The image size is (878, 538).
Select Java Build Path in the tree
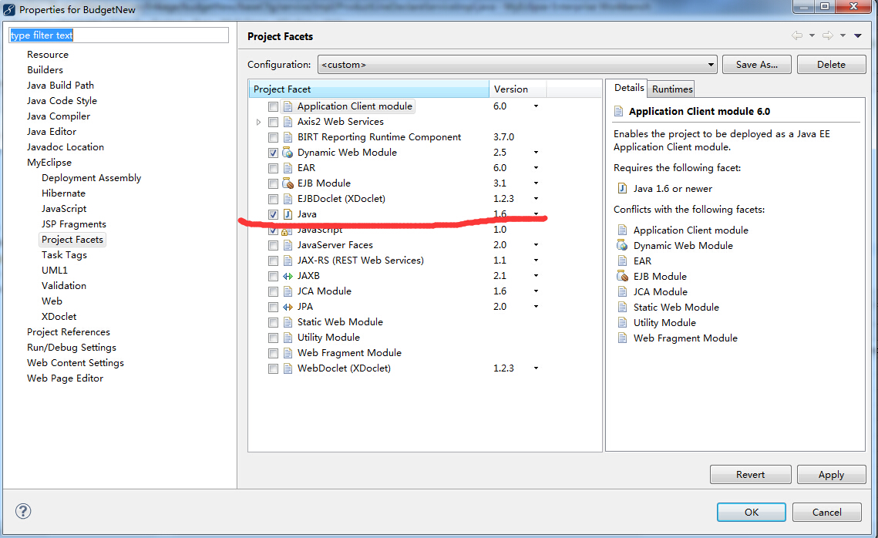(x=60, y=85)
